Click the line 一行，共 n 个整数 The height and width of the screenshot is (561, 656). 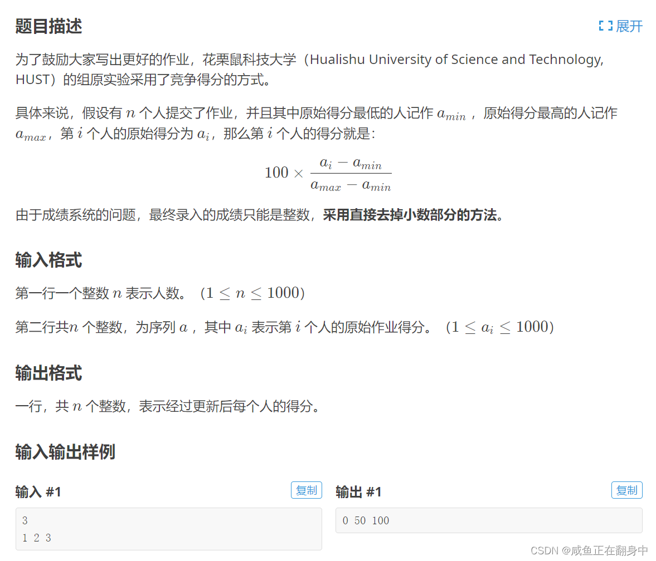[167, 406]
